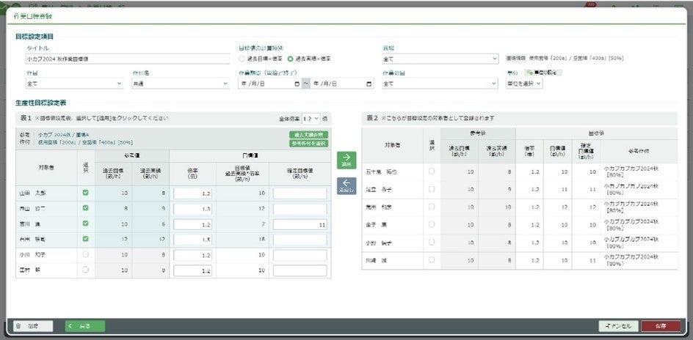693x340 pixels.
Task: Open the 作目 dropdown showing 全て
Action: click(x=75, y=84)
